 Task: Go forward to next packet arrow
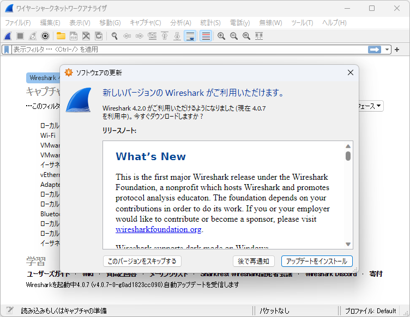tap(140, 36)
